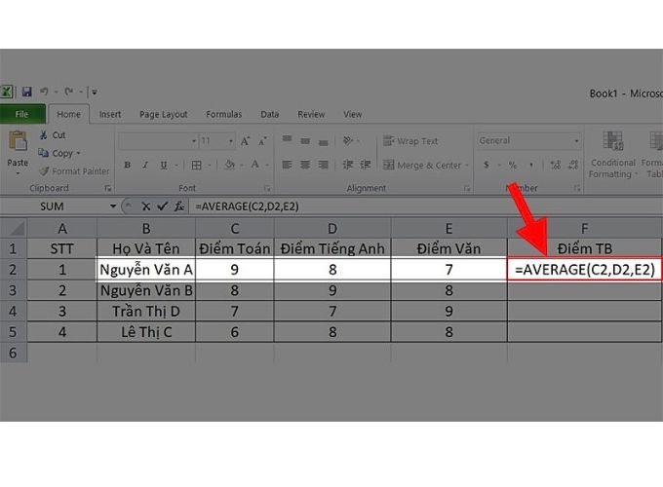This screenshot has width=663, height=487.
Task: Click the cell containing Lê Thị C
Action: pos(146,332)
